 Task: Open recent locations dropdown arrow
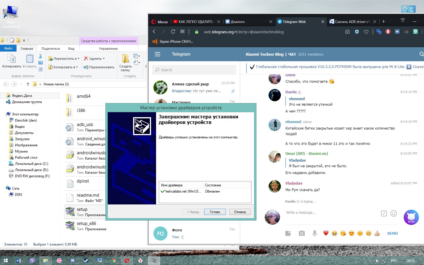coord(21,84)
